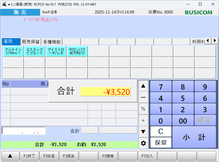Add サロンパスAE大判/12 product
Image resolution: width=219 pixels, height=162 pixels.
pyautogui.click(x=77, y=51)
